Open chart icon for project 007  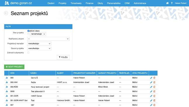(7, 105)
